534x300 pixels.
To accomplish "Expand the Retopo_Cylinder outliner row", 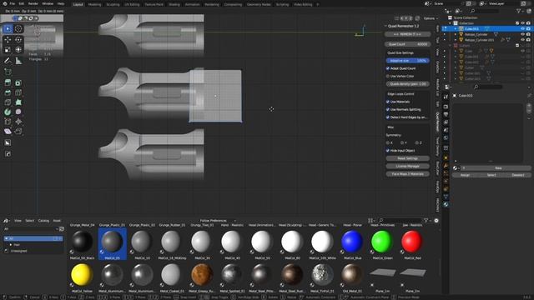I will pos(456,34).
